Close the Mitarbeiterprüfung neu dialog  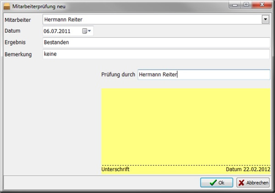(262, 5)
